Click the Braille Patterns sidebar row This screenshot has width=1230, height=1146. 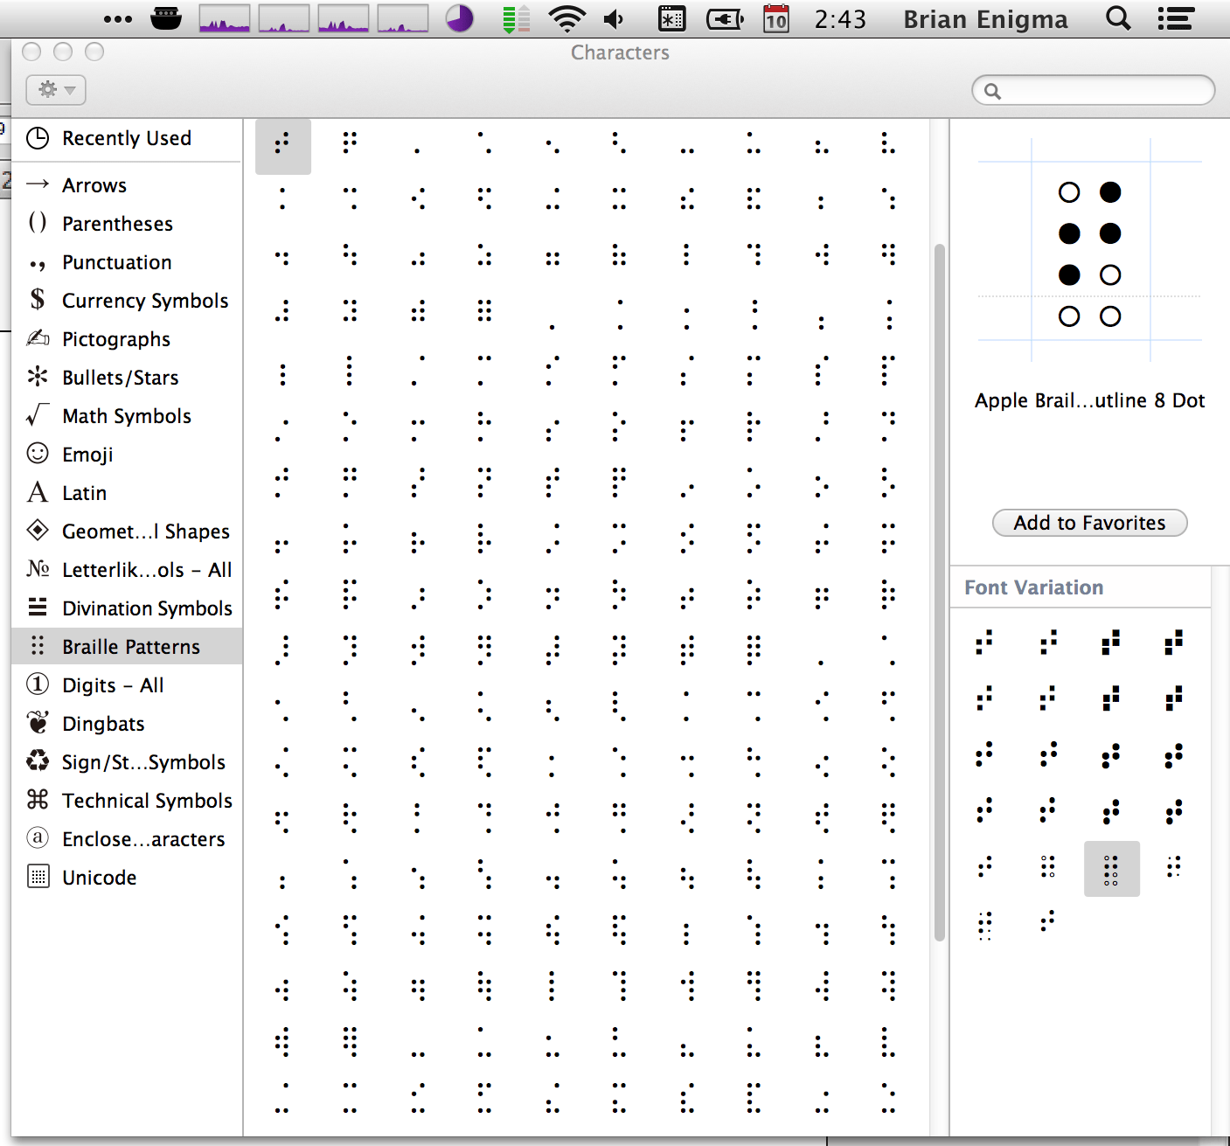pyautogui.click(x=127, y=647)
